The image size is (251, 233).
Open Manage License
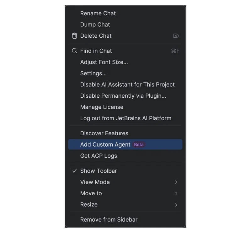click(x=125, y=107)
